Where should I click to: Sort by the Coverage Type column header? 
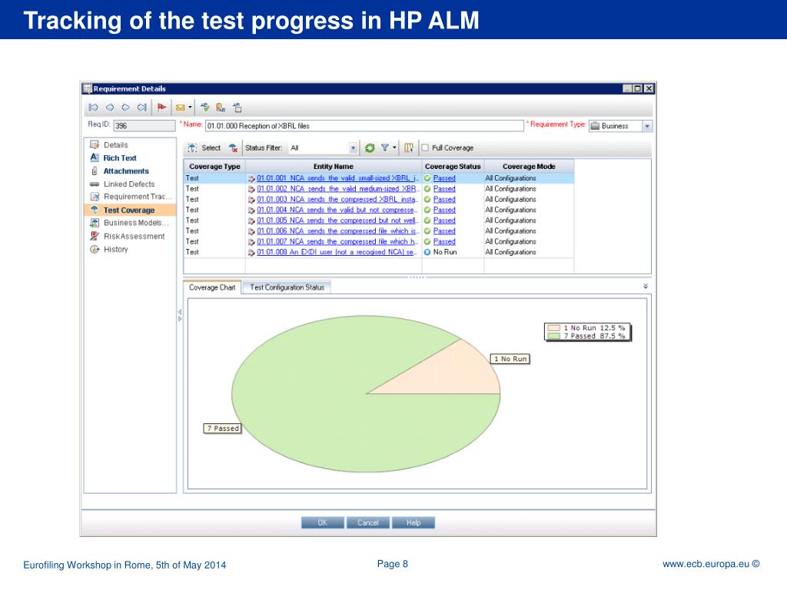point(215,167)
